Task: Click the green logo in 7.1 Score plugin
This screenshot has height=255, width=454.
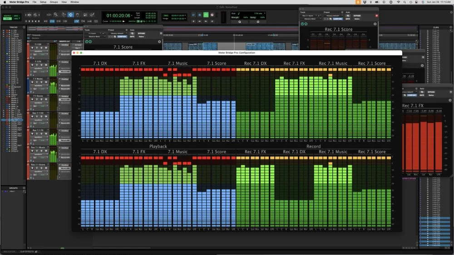Action: pos(89,42)
